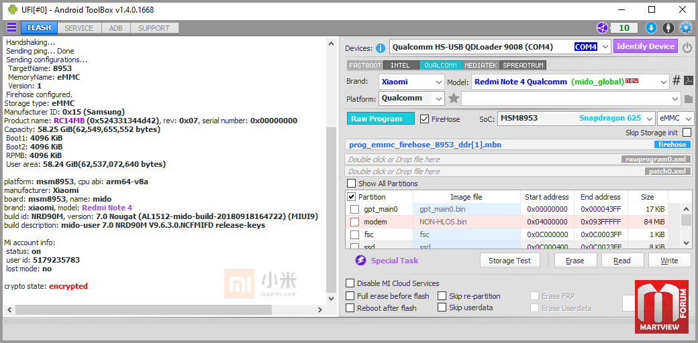Switch to the SERVICE tab
The width and height of the screenshot is (698, 343).
click(x=79, y=28)
